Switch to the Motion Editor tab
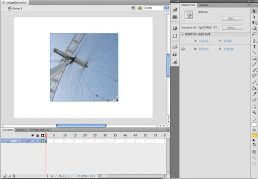 pos(39,130)
